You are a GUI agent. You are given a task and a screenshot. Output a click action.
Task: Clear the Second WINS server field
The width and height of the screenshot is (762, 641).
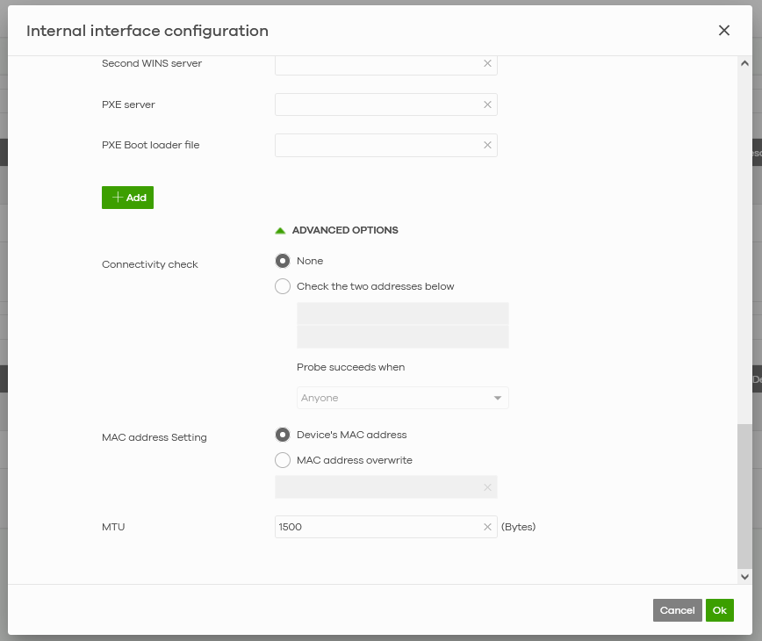(487, 63)
